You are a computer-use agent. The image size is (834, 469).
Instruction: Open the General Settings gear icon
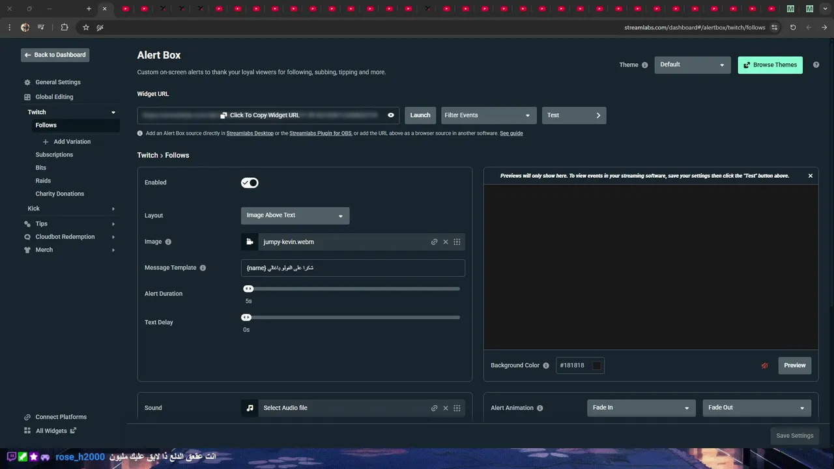tap(27, 83)
